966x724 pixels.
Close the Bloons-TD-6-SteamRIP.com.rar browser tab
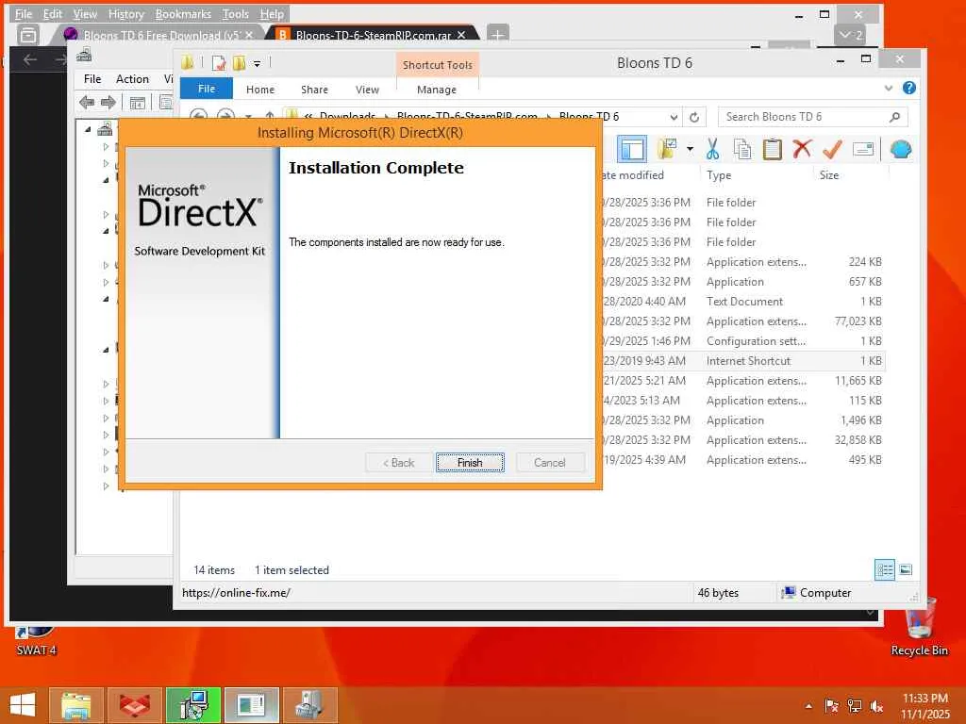tap(460, 35)
